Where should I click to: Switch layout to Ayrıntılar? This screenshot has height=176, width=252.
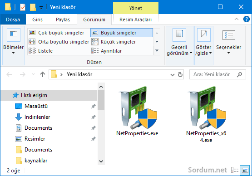point(122,51)
